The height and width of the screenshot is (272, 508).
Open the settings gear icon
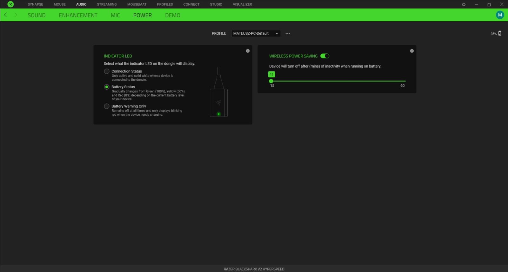point(464,4)
